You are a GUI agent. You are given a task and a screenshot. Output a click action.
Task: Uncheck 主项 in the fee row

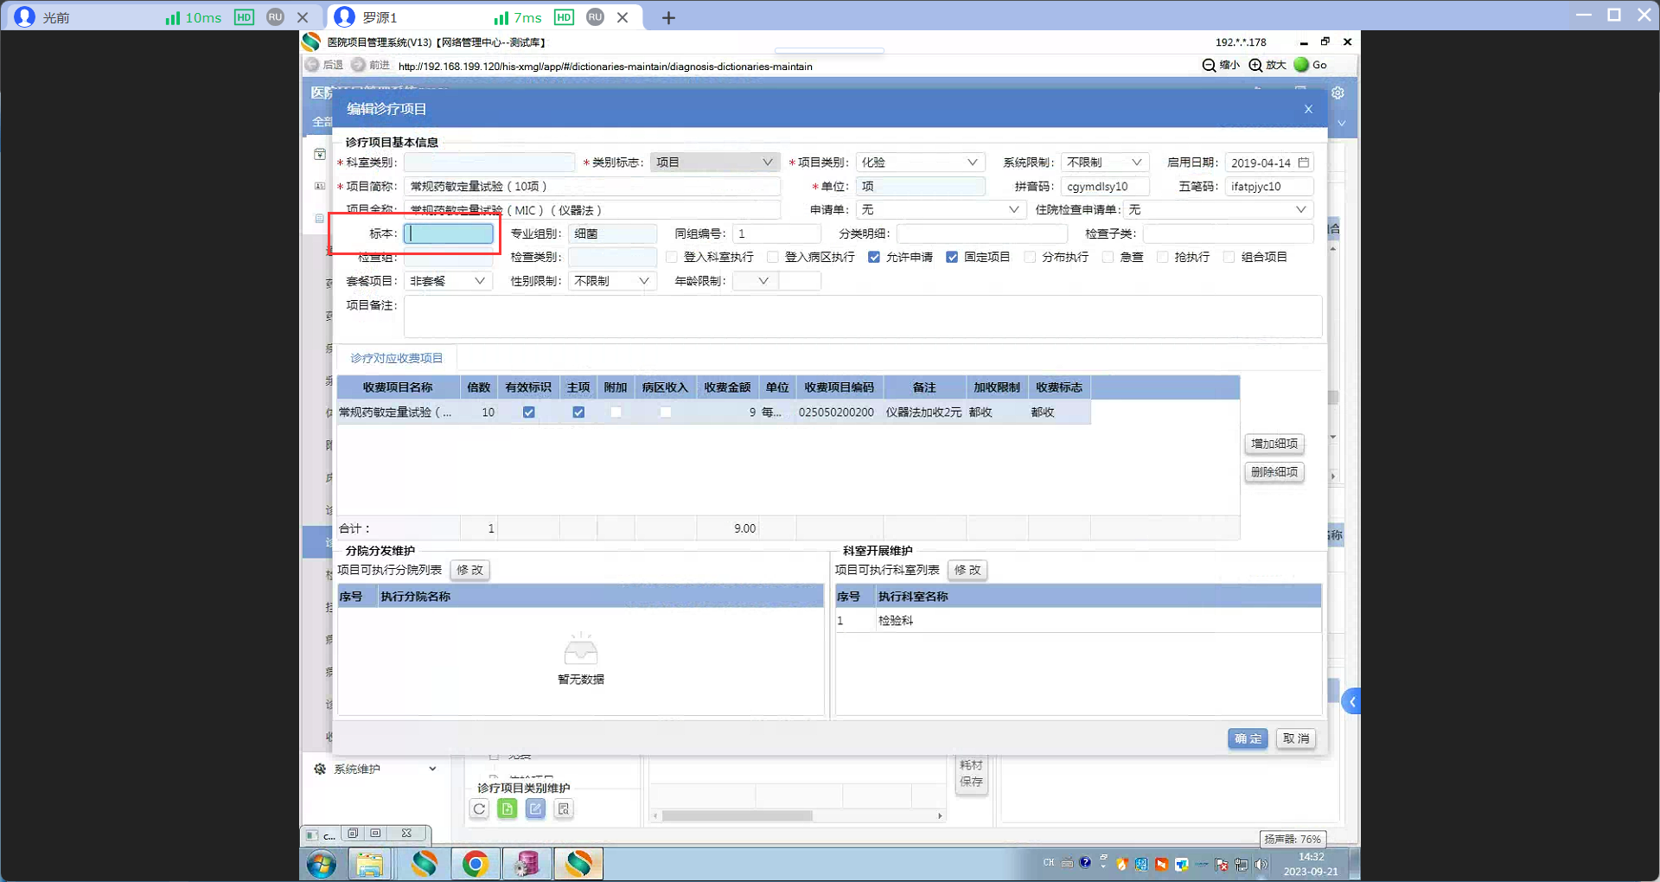click(x=578, y=412)
